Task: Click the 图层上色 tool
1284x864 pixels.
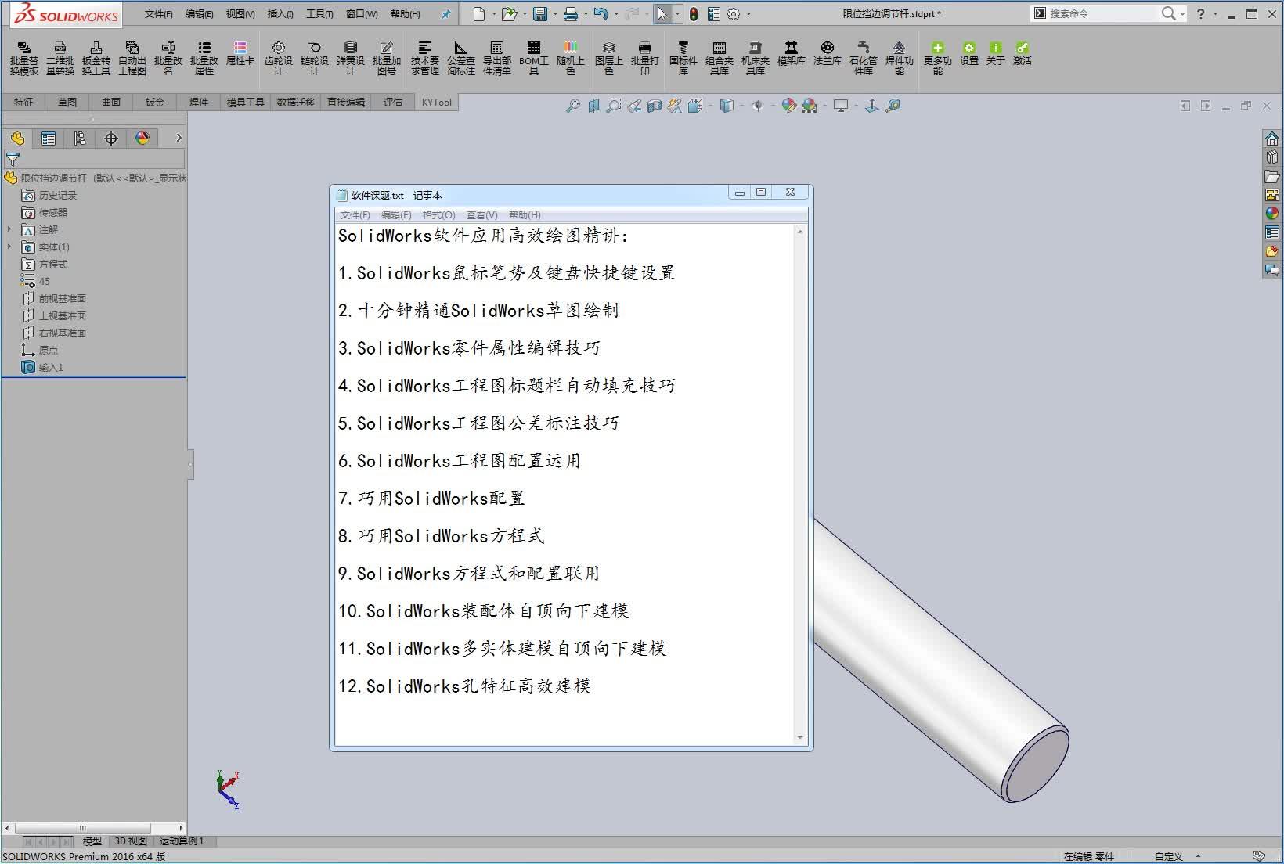Action: 608,59
